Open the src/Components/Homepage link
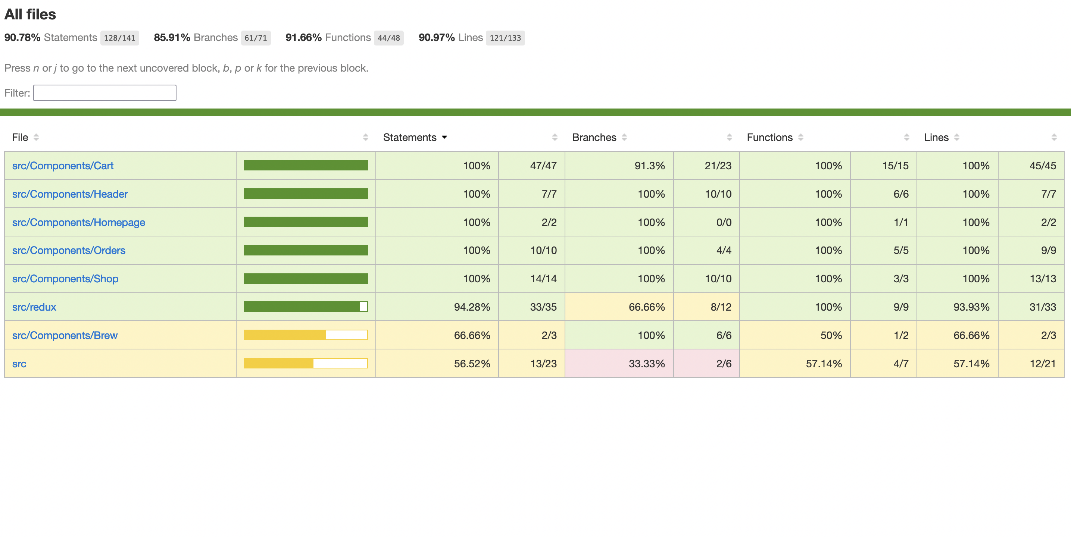Screen dimensions: 1071x537 79,222
